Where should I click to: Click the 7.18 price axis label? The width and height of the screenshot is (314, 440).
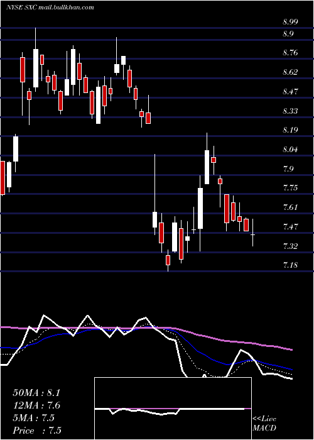[x=290, y=265]
